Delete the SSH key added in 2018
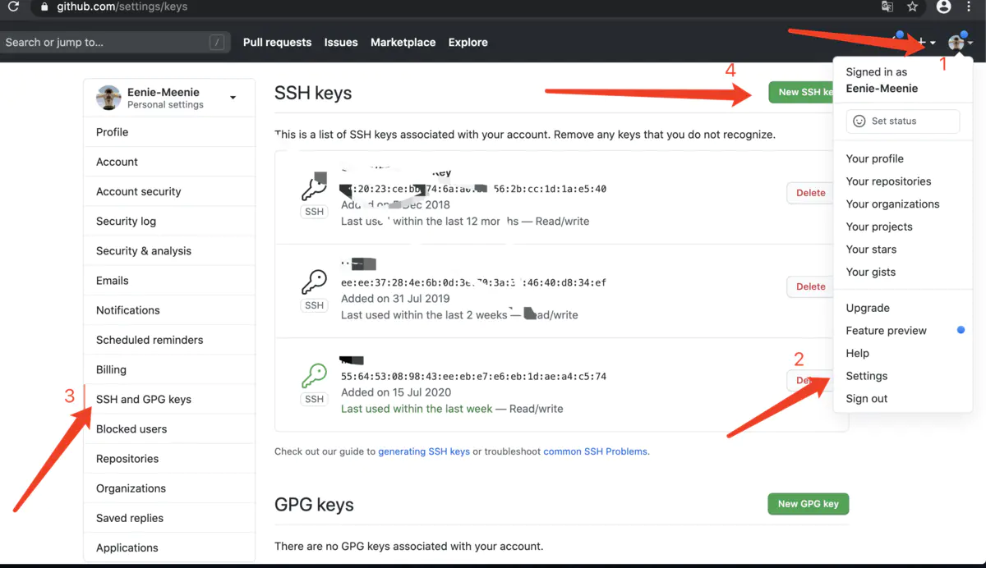 (x=810, y=193)
